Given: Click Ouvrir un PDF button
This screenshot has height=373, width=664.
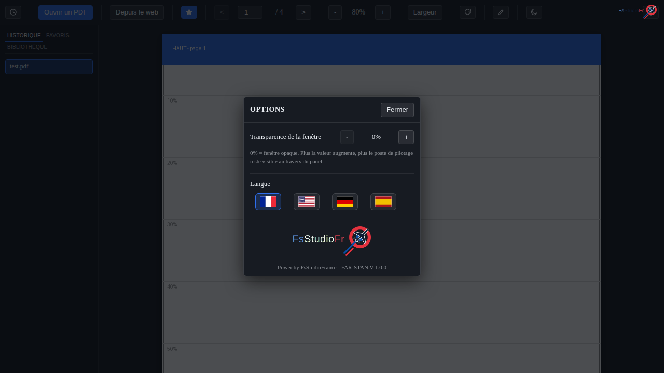Looking at the screenshot, I should 65,12.
